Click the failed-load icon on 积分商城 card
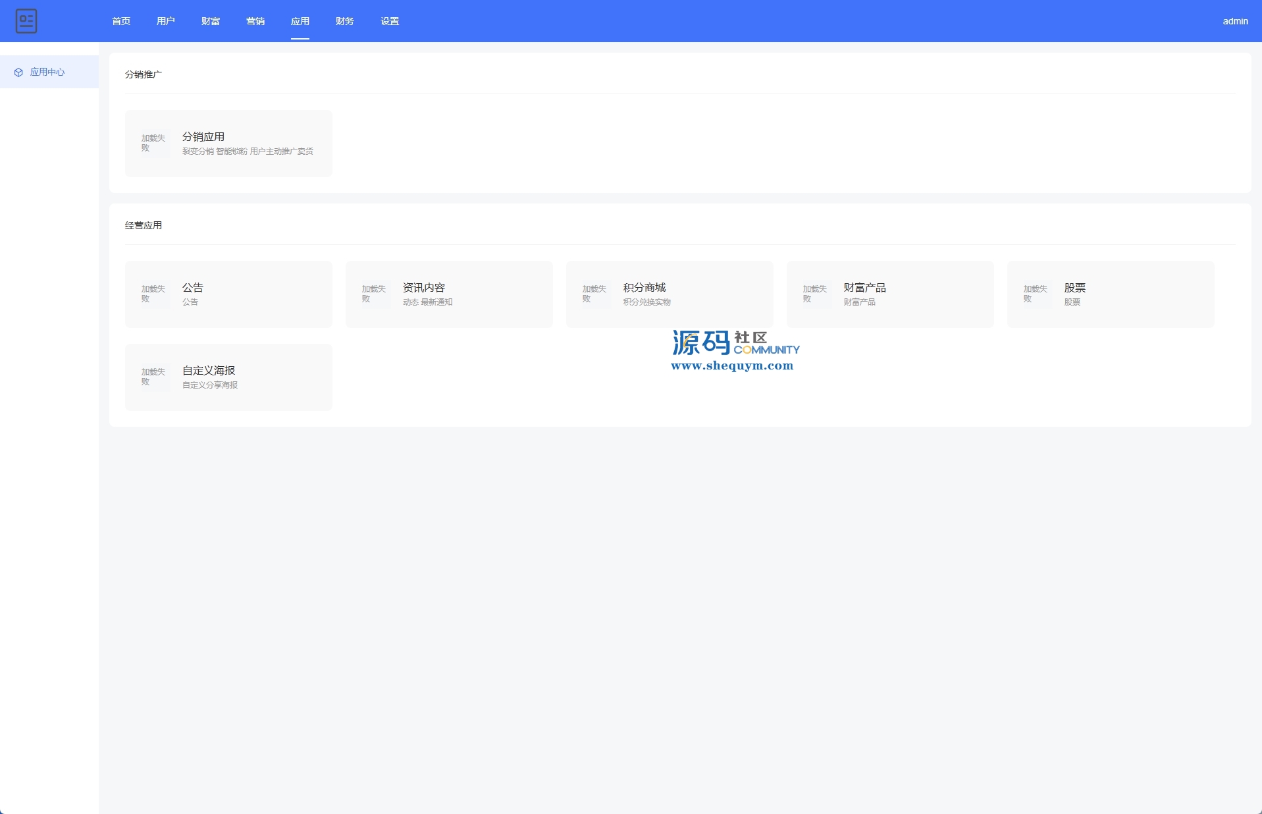This screenshot has width=1262, height=814. (x=595, y=294)
